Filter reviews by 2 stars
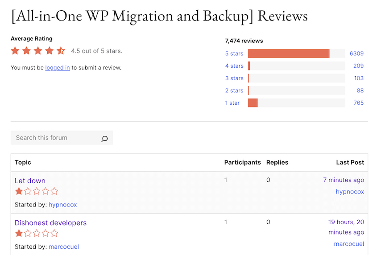 234,90
